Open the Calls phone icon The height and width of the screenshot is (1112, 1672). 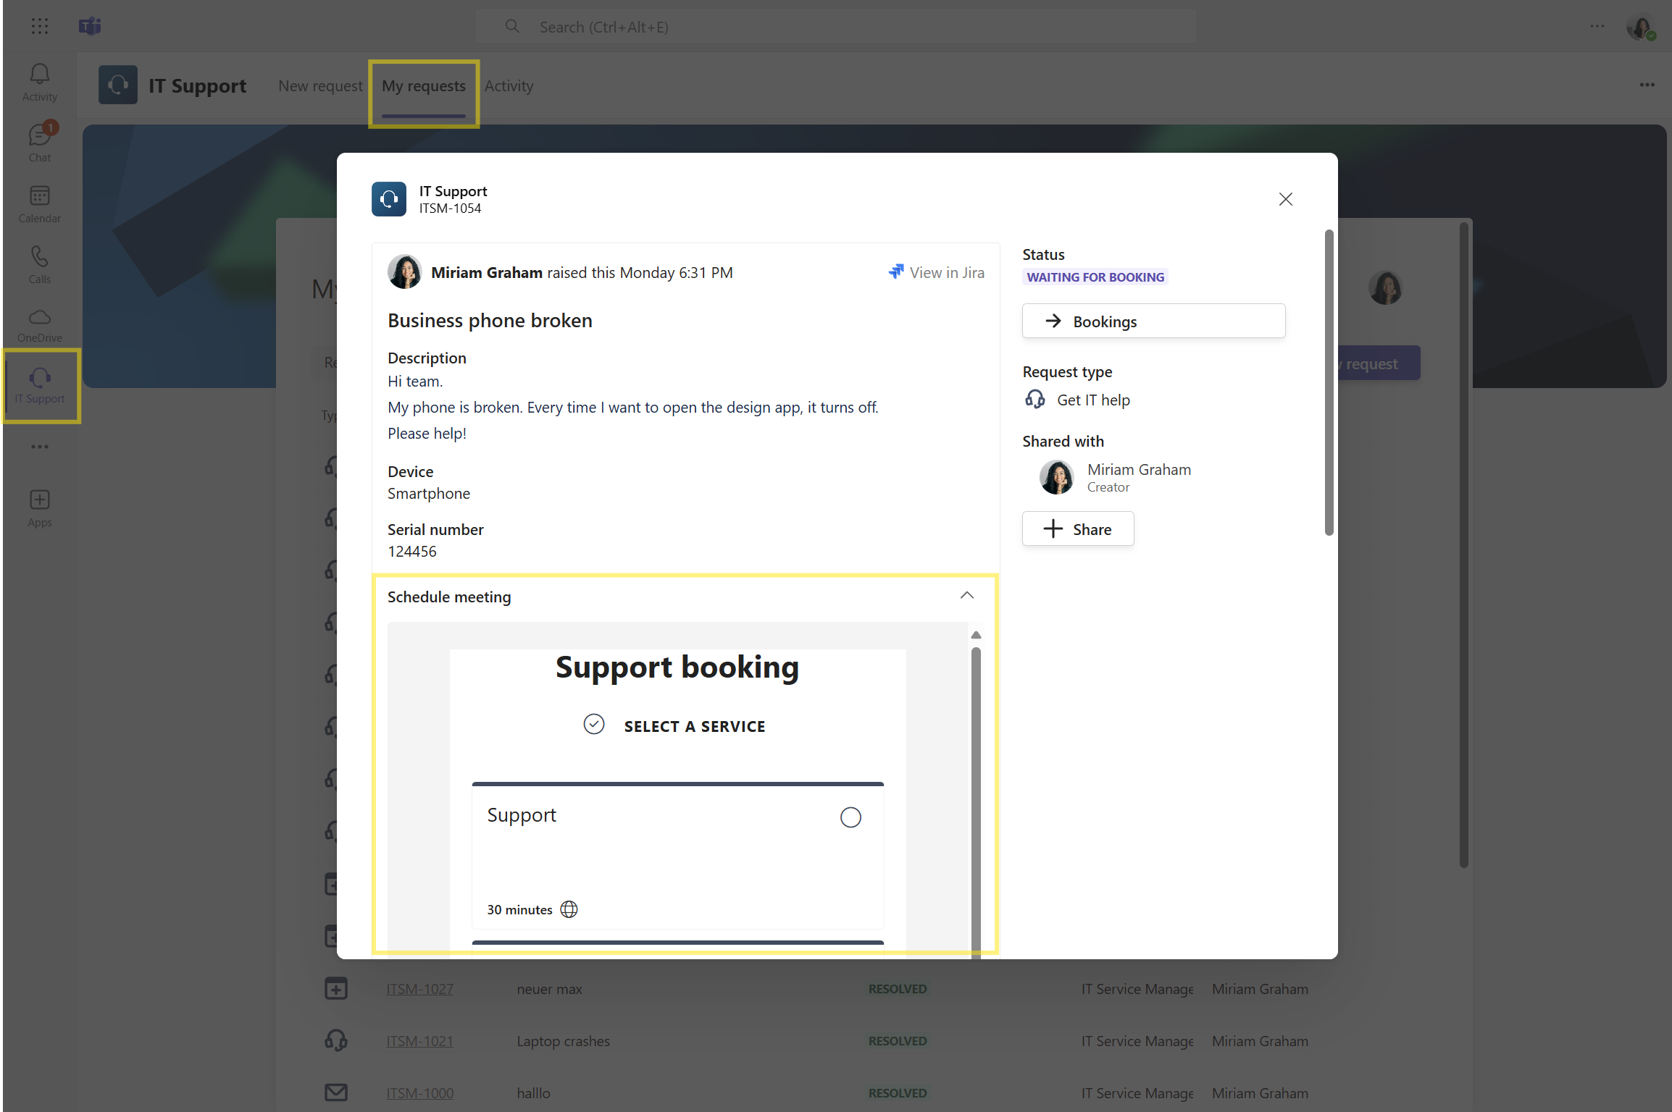(x=39, y=264)
